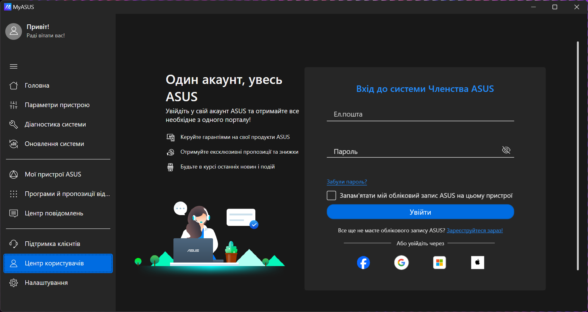Focus the Пароль password field
Image resolution: width=588 pixels, height=312 pixels.
pos(420,151)
